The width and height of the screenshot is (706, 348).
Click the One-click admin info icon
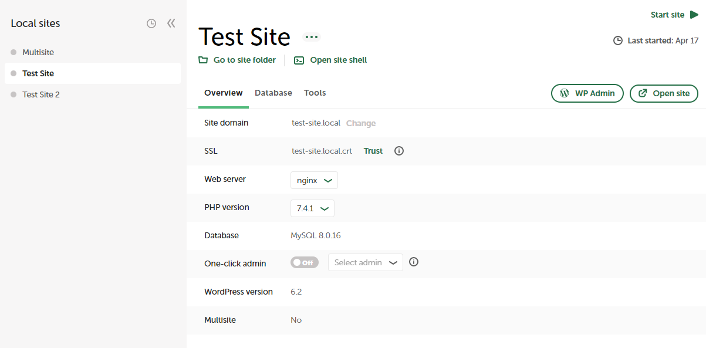414,262
